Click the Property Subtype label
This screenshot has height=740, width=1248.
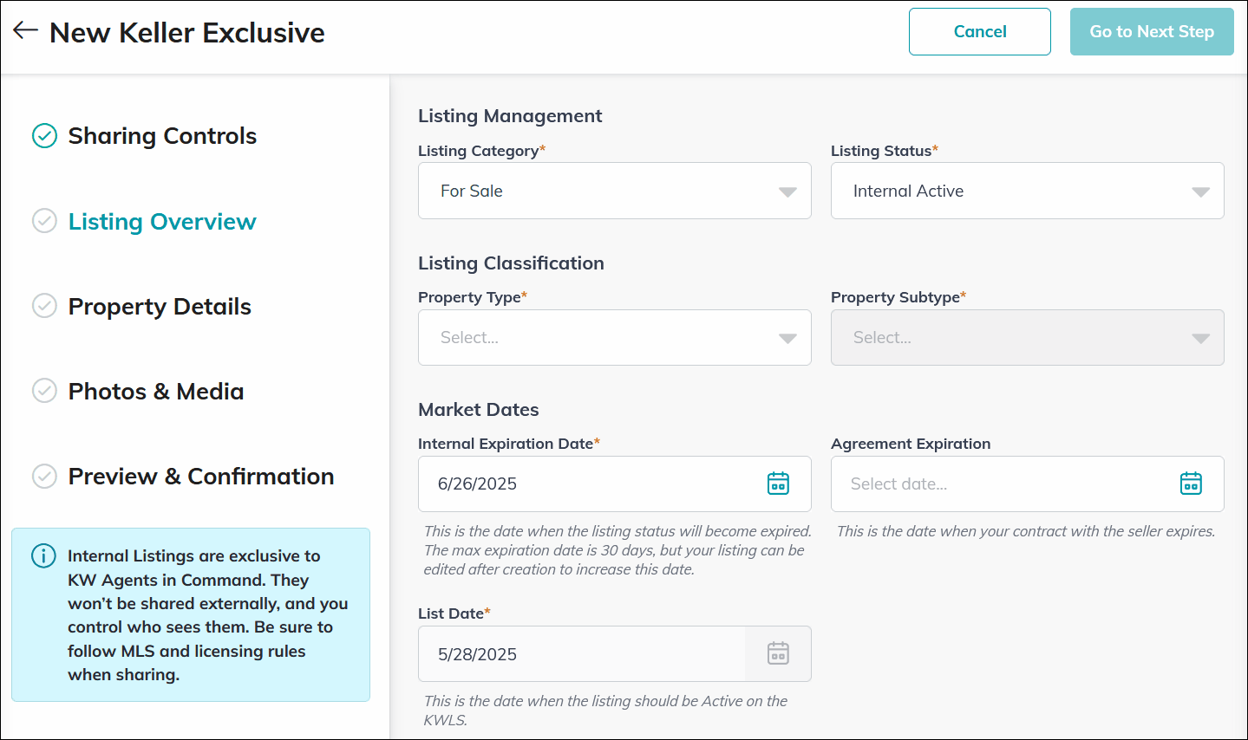coord(898,297)
